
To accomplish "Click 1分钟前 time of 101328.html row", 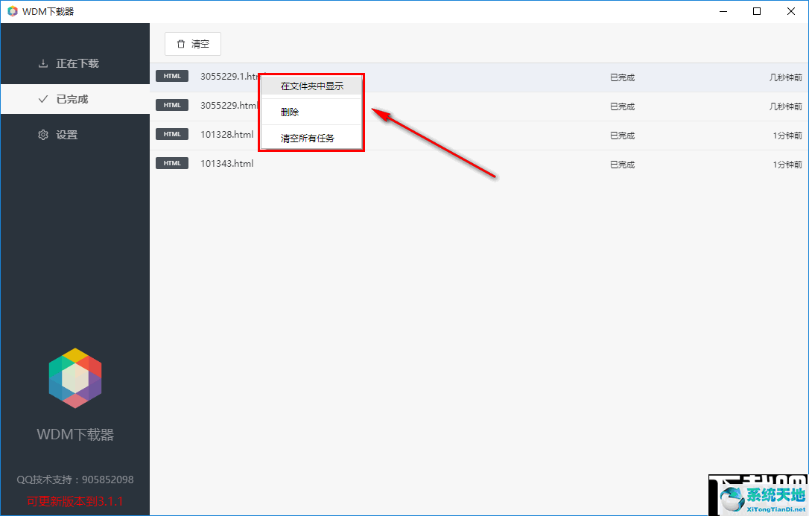I will pyautogui.click(x=787, y=136).
